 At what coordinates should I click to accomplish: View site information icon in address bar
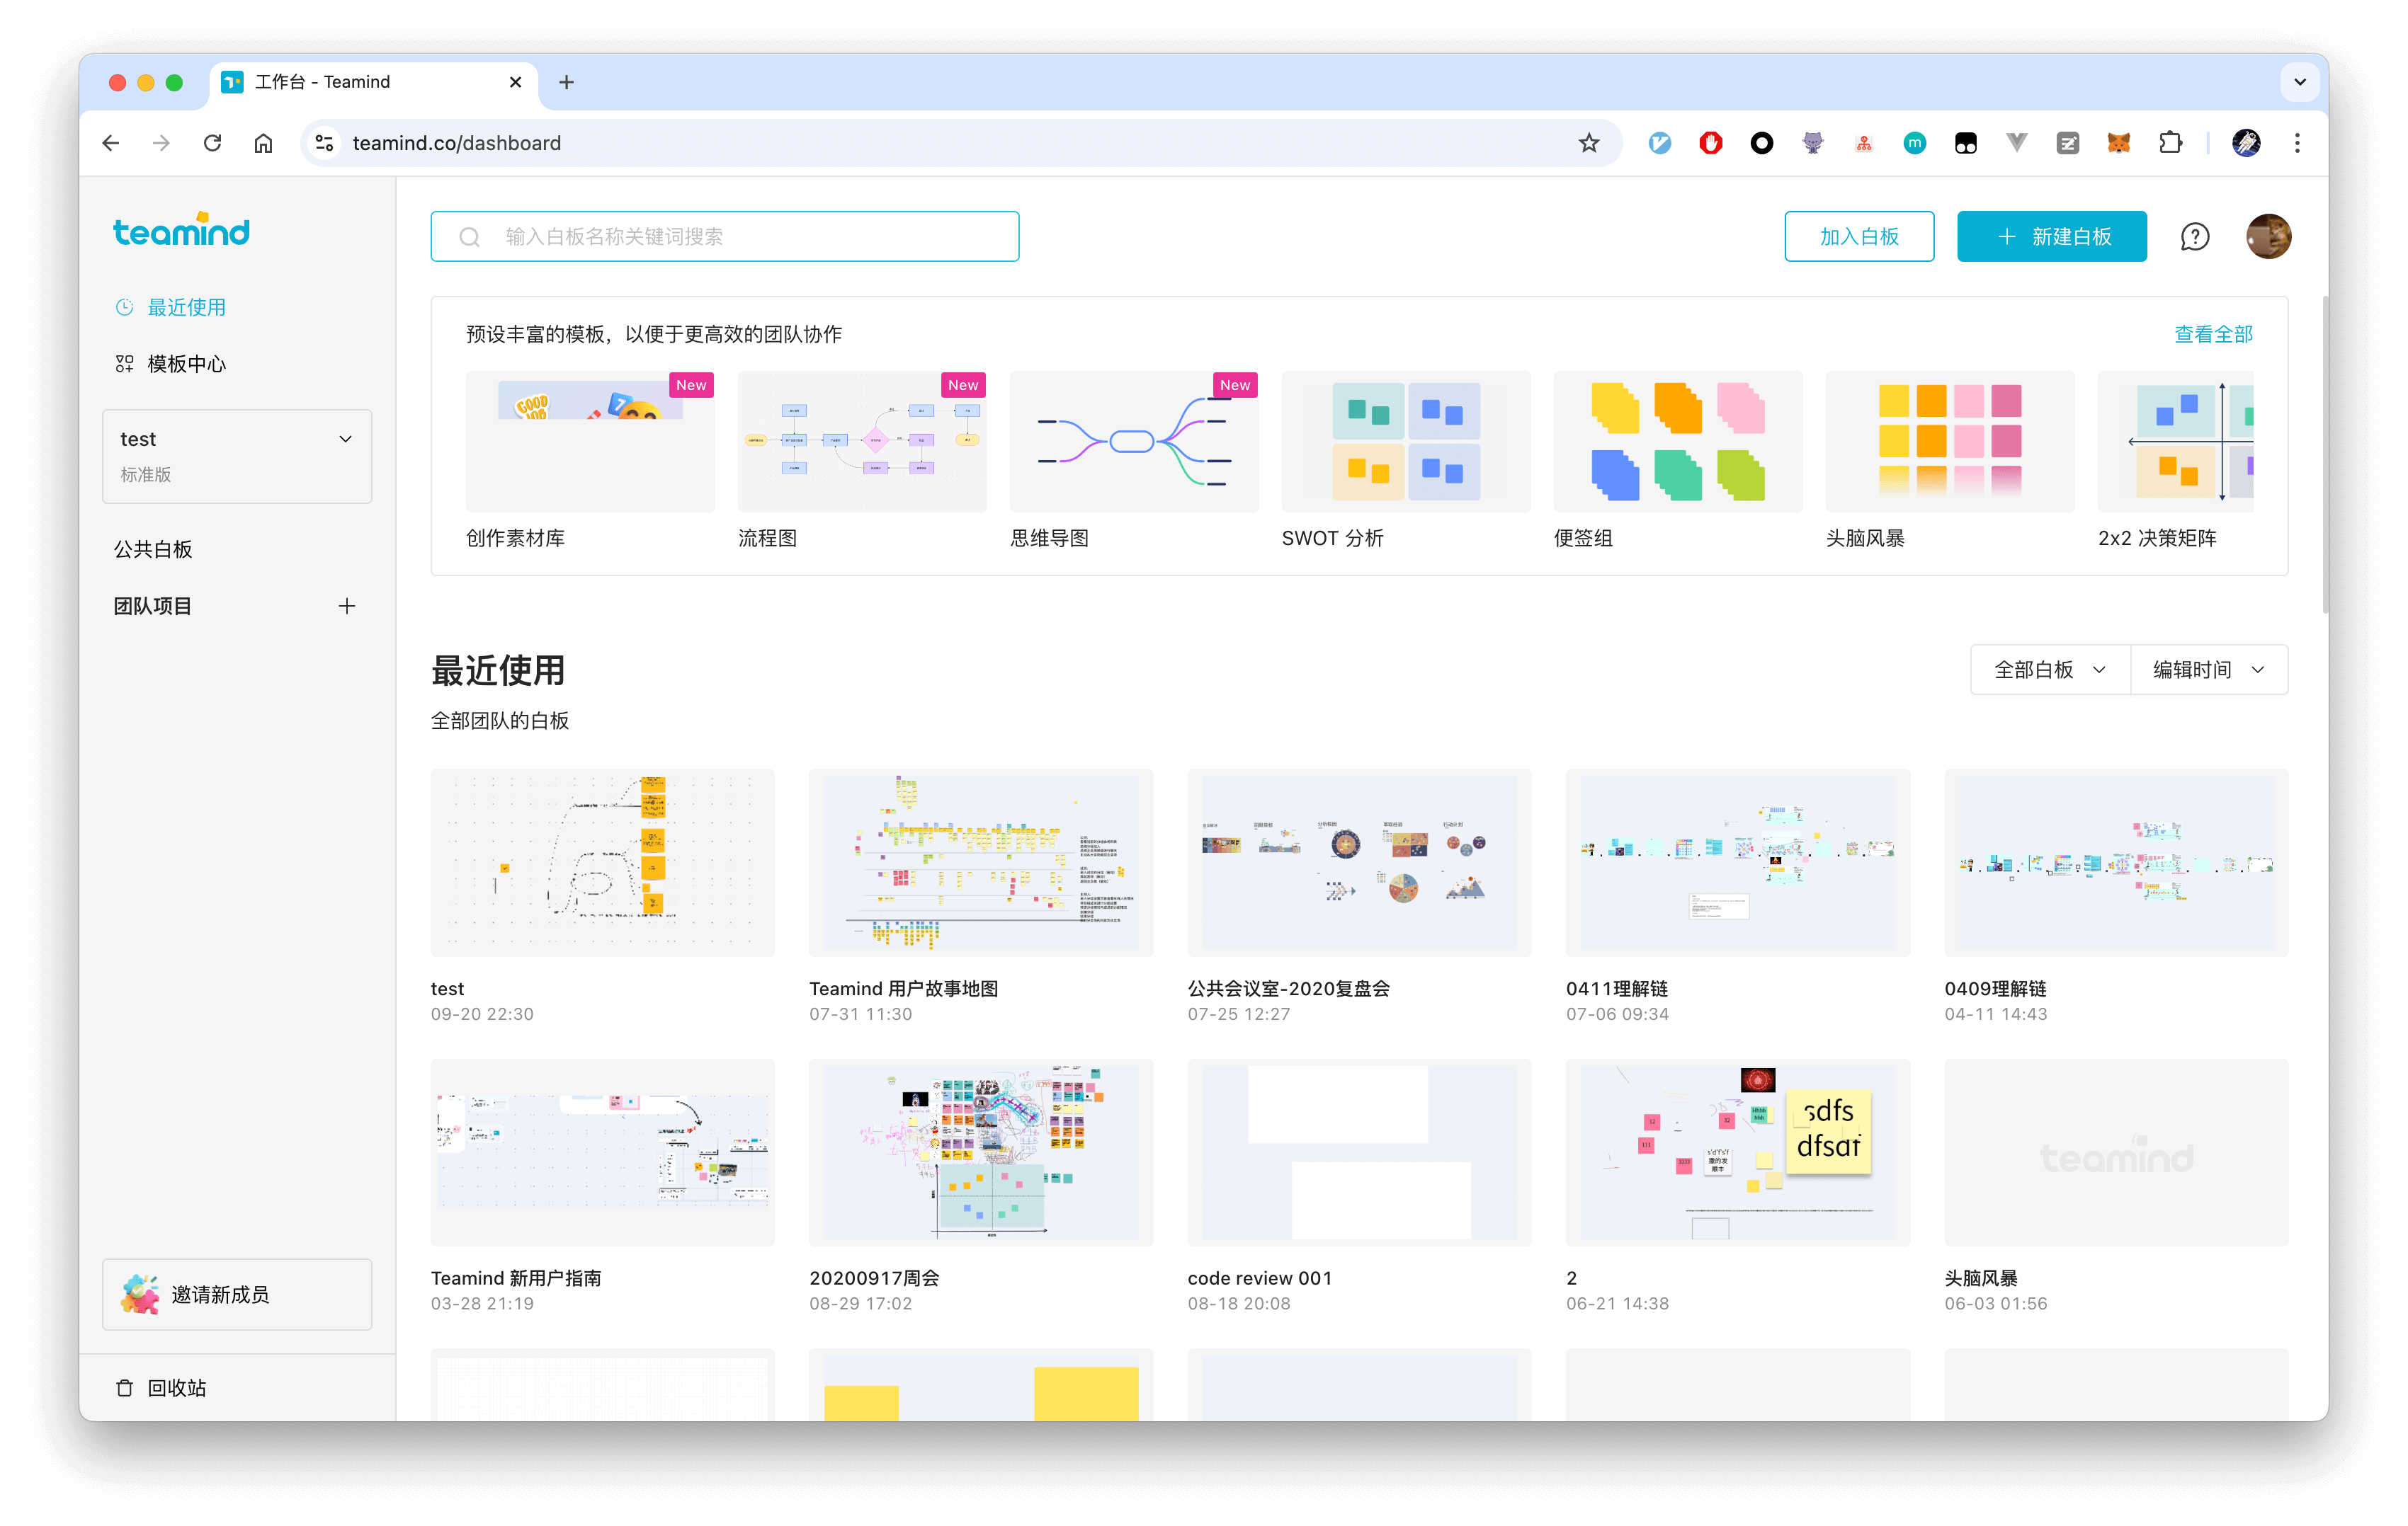pos(324,143)
